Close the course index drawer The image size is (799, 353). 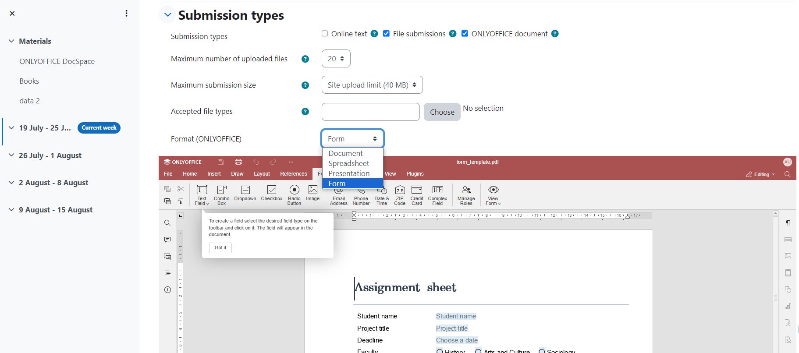[12, 14]
